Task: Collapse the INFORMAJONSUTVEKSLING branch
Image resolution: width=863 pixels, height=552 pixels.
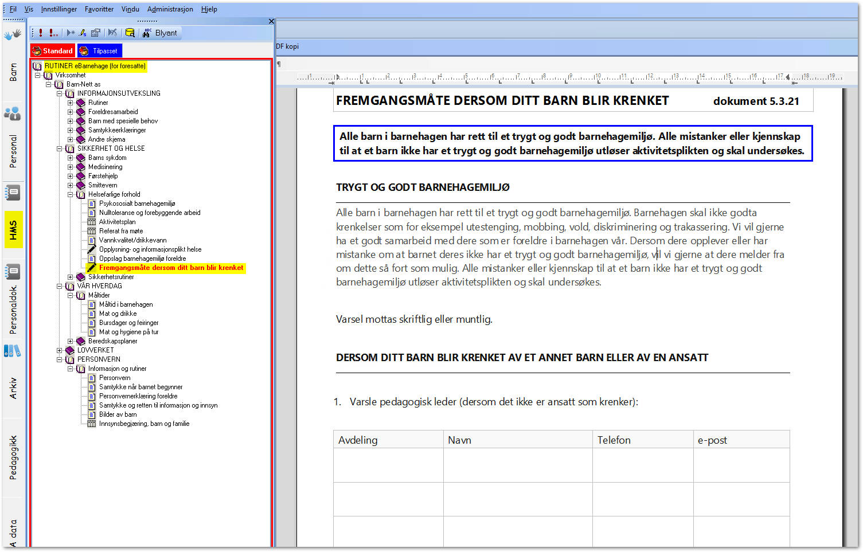Action: coord(60,93)
